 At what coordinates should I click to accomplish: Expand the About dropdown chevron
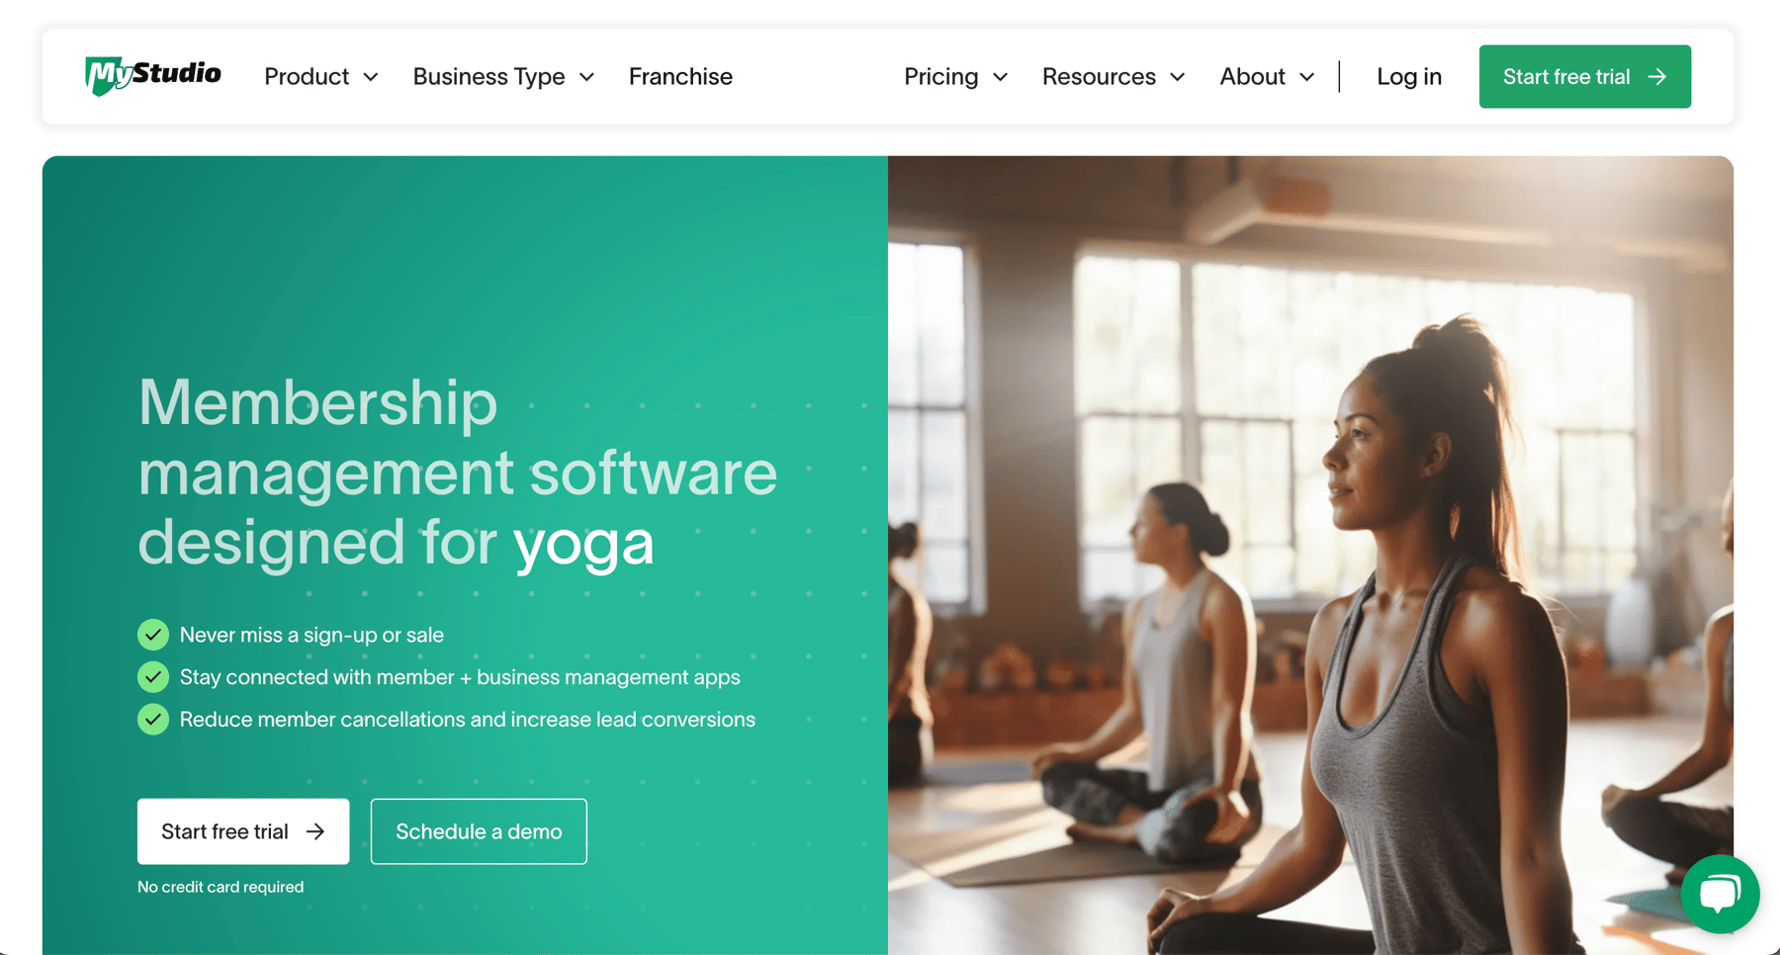[x=1306, y=77]
